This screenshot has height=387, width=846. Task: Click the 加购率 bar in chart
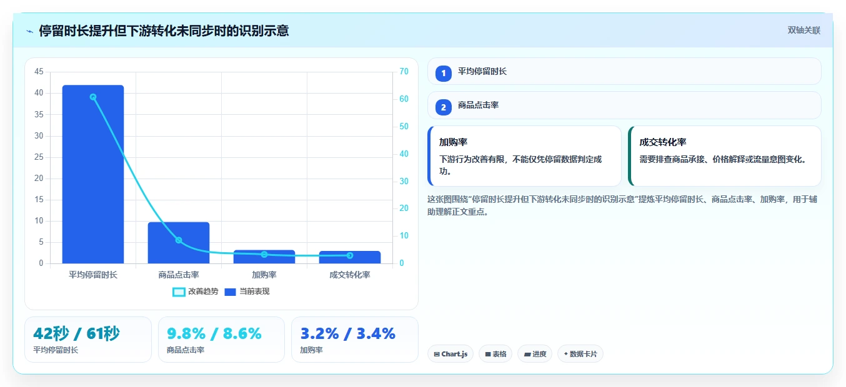pyautogui.click(x=264, y=257)
